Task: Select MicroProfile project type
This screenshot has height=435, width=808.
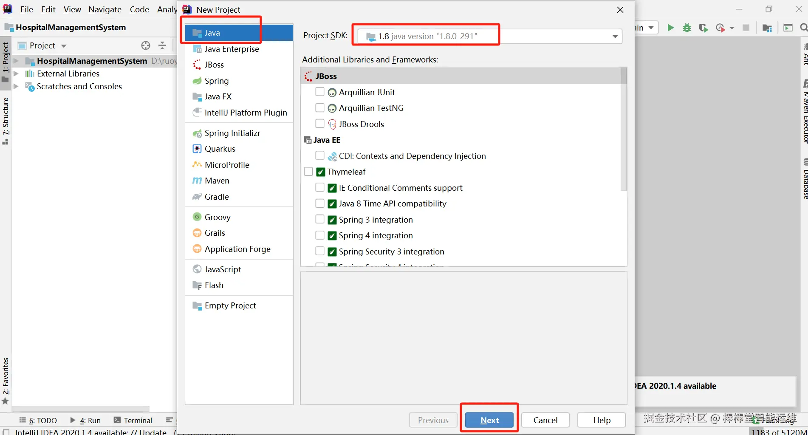Action: point(239,165)
